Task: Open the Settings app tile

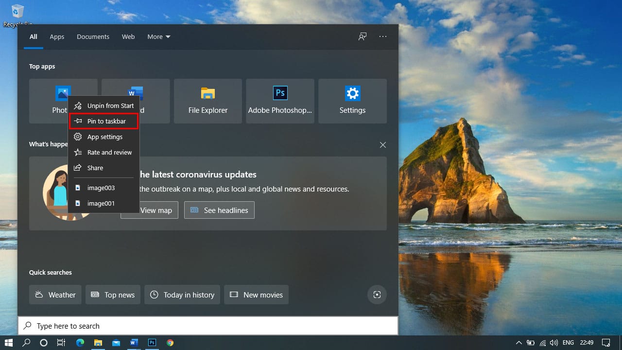Action: 352,101
